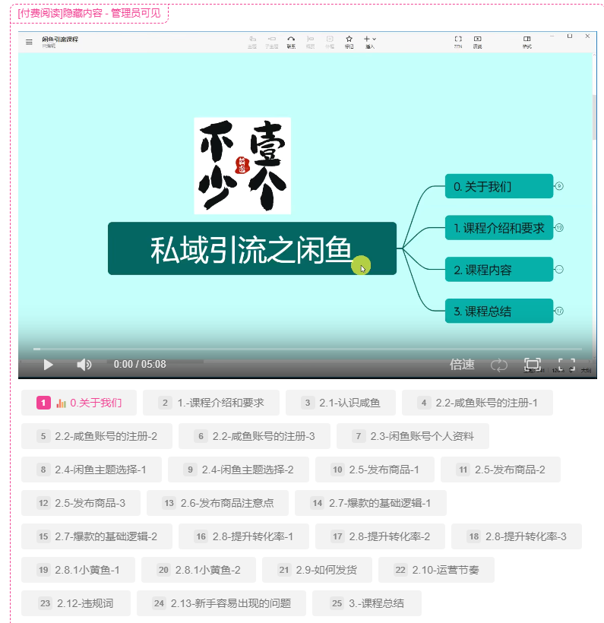Image resolution: width=604 pixels, height=623 pixels.
Task: Switch to episode 24 2.13-新手容易出现的问题
Action: click(x=221, y=603)
